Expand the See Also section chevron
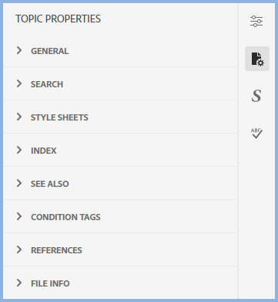 click(x=19, y=183)
